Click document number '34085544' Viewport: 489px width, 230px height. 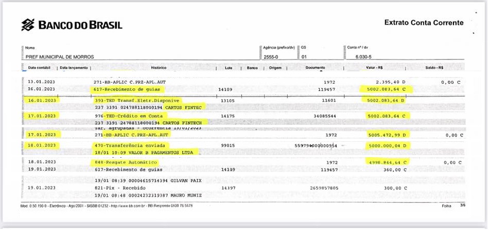point(325,116)
